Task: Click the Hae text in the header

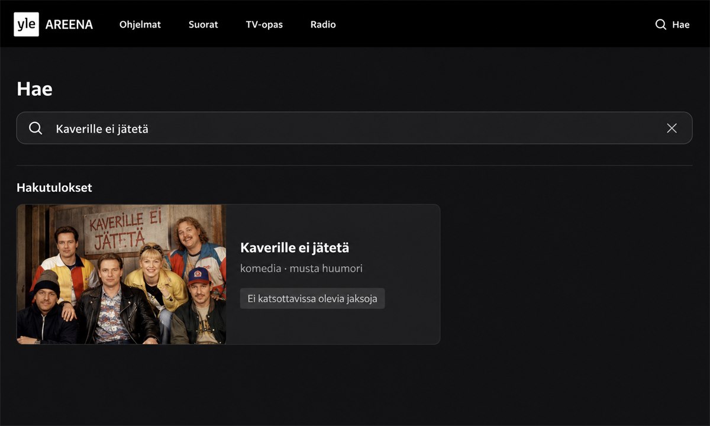Action: coord(681,25)
